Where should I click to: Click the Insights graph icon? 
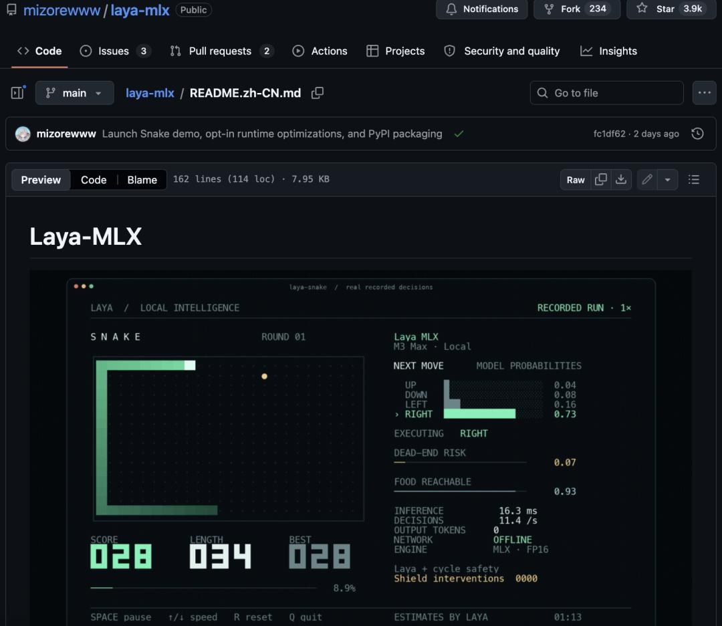(586, 51)
